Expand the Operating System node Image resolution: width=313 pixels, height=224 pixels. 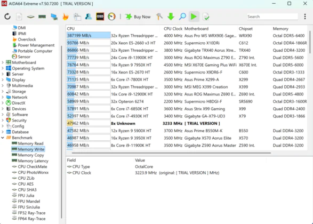tap(3, 68)
